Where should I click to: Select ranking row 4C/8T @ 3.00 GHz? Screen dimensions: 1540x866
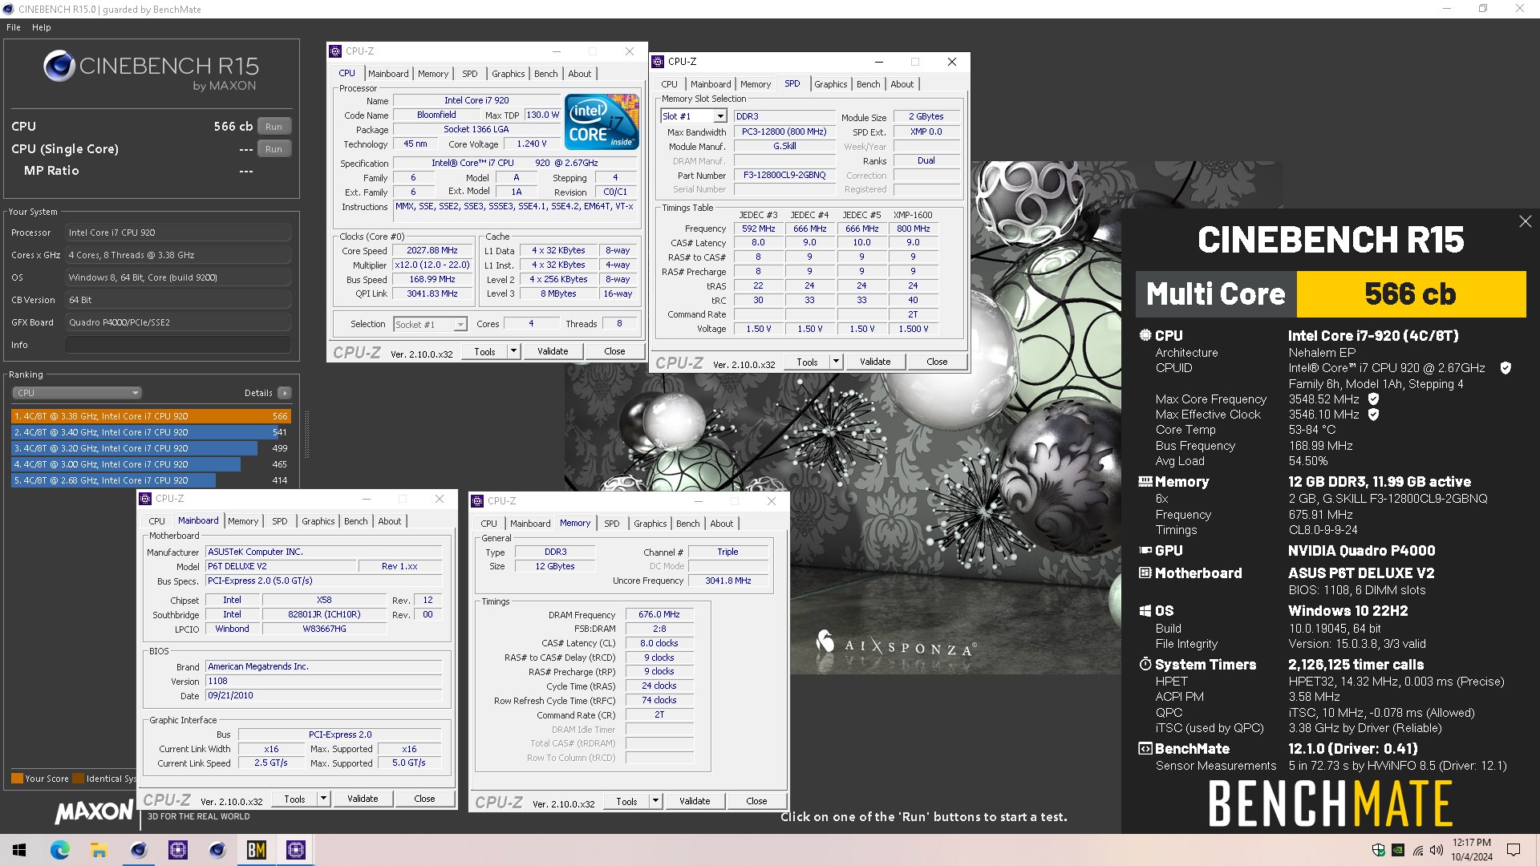[x=151, y=464]
